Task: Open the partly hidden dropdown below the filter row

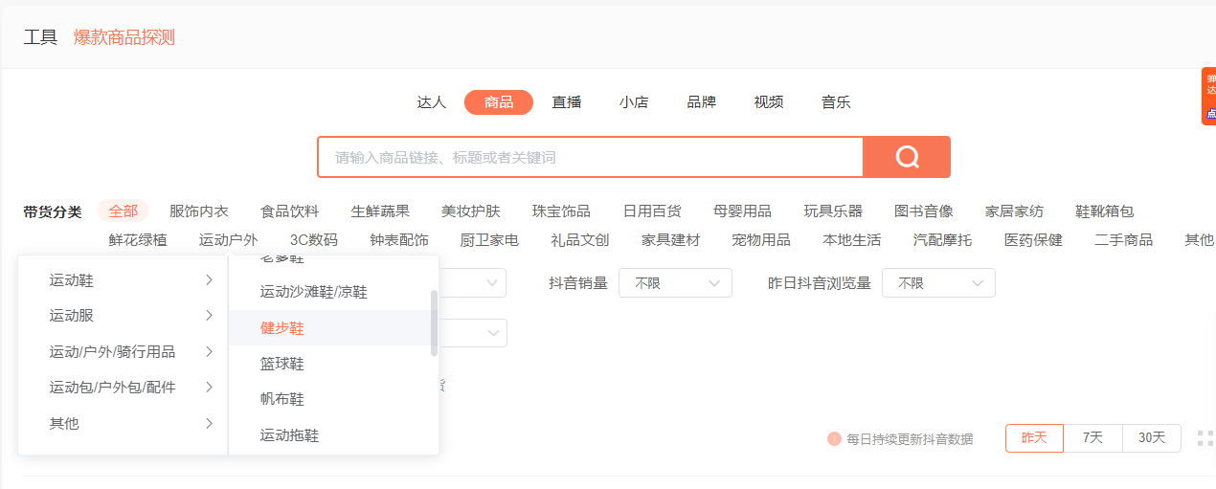Action: click(x=473, y=333)
